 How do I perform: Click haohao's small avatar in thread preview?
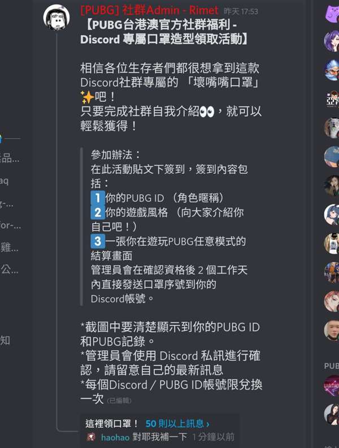[91, 437]
